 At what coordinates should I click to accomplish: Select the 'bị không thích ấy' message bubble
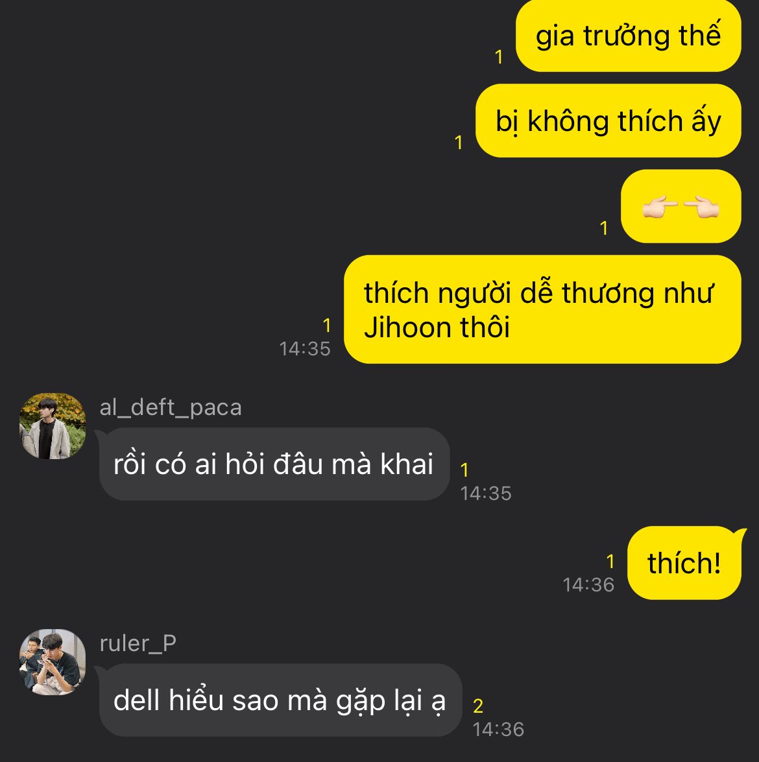coord(608,121)
